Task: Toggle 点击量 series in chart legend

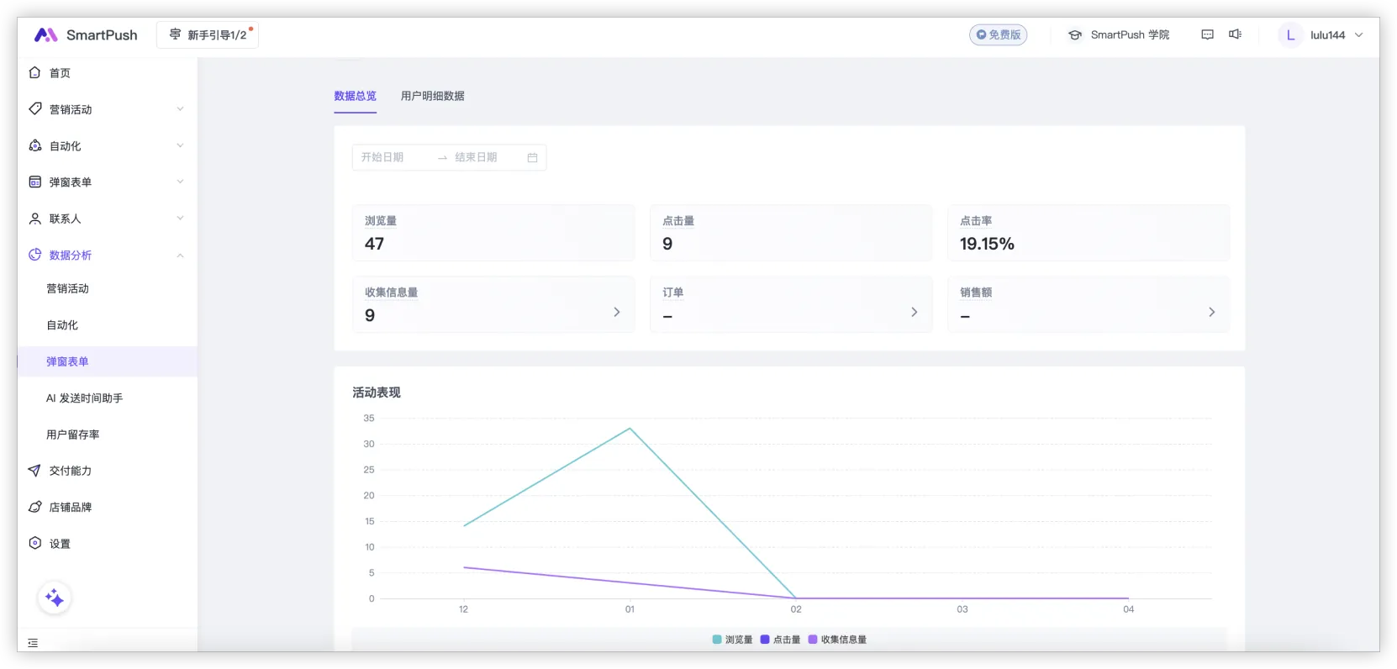Action: pyautogui.click(x=780, y=640)
